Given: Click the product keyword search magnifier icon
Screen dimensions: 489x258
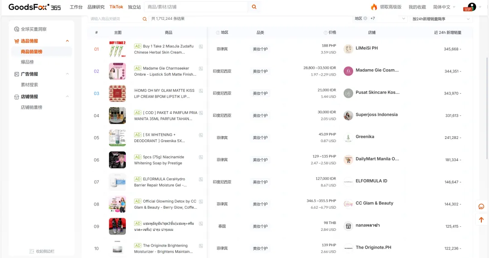Looking at the screenshot, I should click(145, 19).
